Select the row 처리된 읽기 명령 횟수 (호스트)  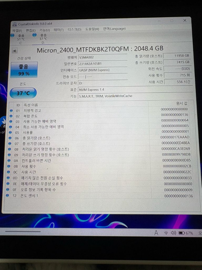click(x=100, y=149)
